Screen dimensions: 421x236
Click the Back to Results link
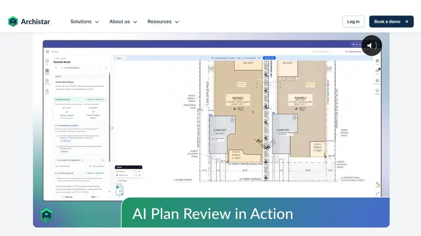60,58
